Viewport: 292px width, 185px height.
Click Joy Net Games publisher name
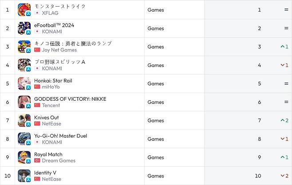[59, 50]
